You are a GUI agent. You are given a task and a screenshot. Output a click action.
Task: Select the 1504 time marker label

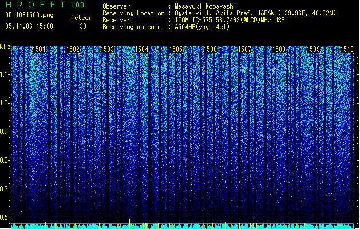tap(142, 49)
